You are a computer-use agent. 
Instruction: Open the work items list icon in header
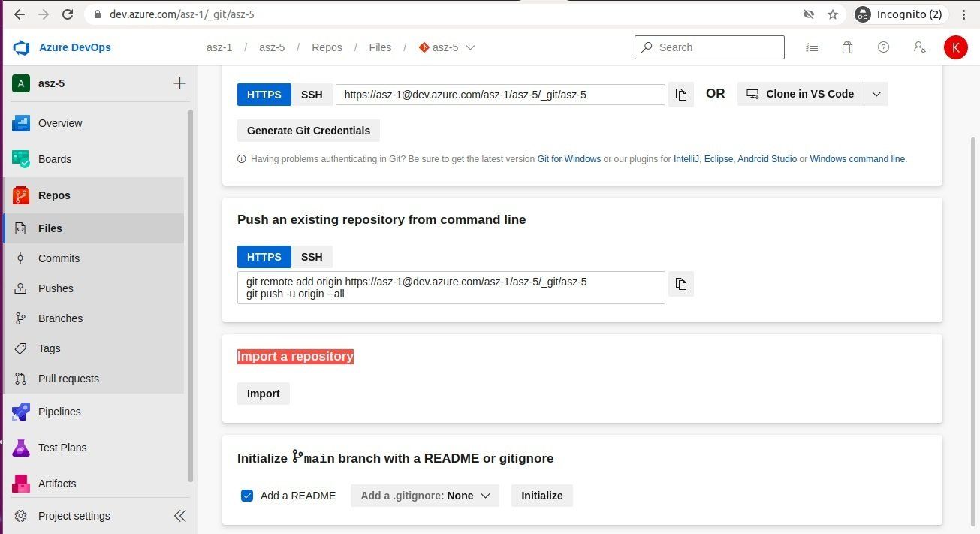tap(812, 47)
